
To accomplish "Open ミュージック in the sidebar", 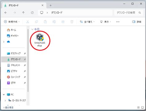I will 14,77.
